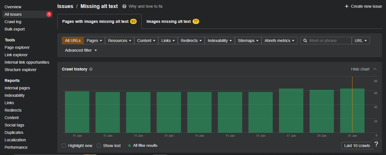Open the Indexability report in sidebar
Viewport: 386px width, 155px height.
pyautogui.click(x=15, y=95)
